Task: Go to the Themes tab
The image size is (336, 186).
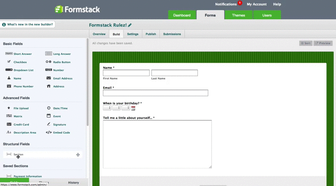Action: click(x=238, y=15)
